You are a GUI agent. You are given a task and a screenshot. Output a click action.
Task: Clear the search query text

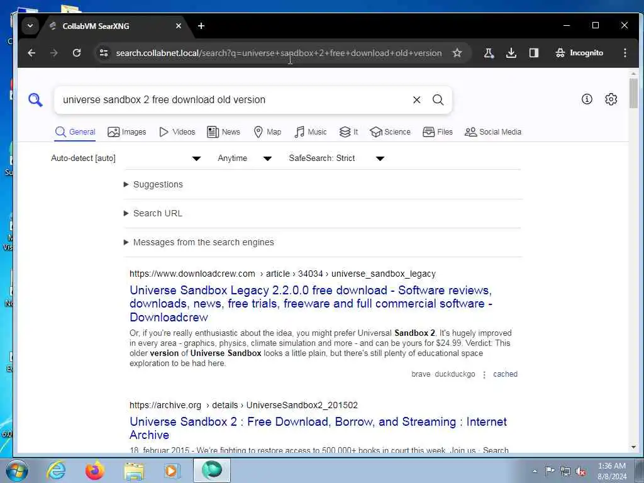click(416, 100)
